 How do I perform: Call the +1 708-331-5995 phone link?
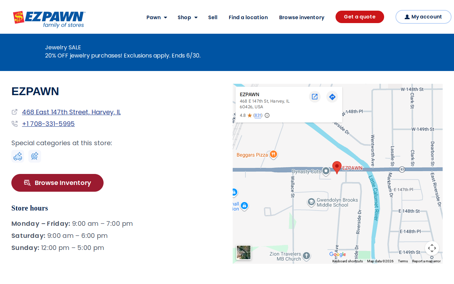[x=48, y=124]
